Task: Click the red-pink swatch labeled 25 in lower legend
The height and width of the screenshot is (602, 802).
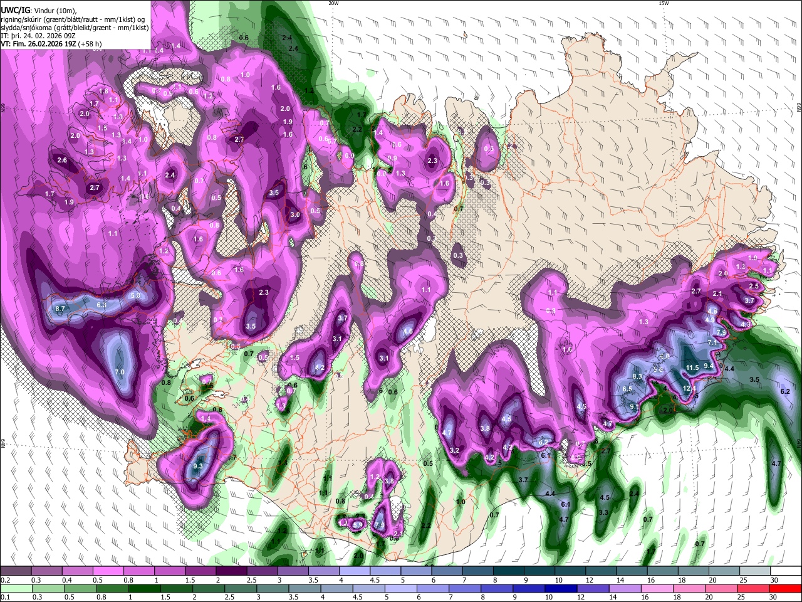Action: 753,588
